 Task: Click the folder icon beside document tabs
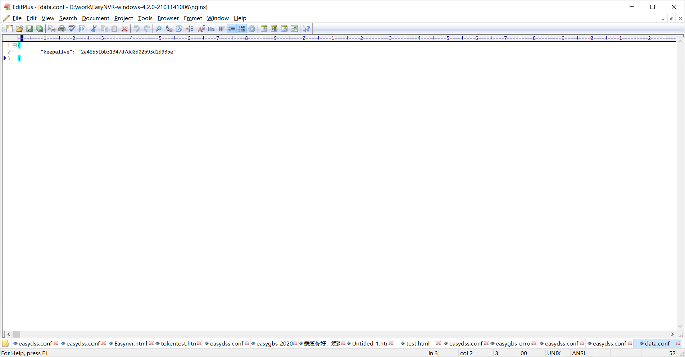click(x=5, y=343)
